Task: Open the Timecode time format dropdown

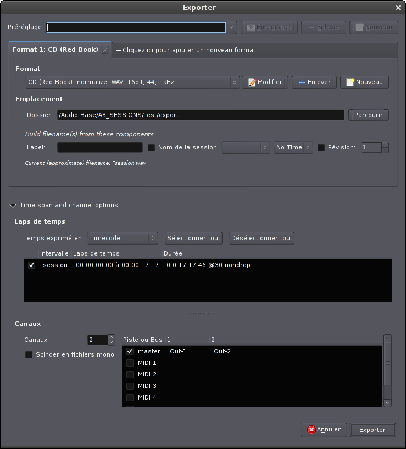Action: (x=123, y=239)
